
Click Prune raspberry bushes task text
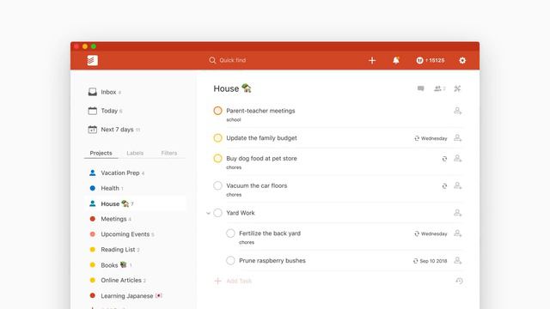point(272,261)
